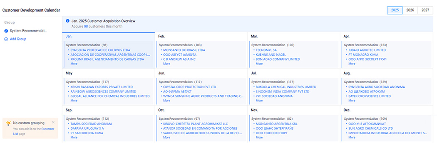Select the Mar. month header
The image size is (437, 150).
tap(254, 37)
